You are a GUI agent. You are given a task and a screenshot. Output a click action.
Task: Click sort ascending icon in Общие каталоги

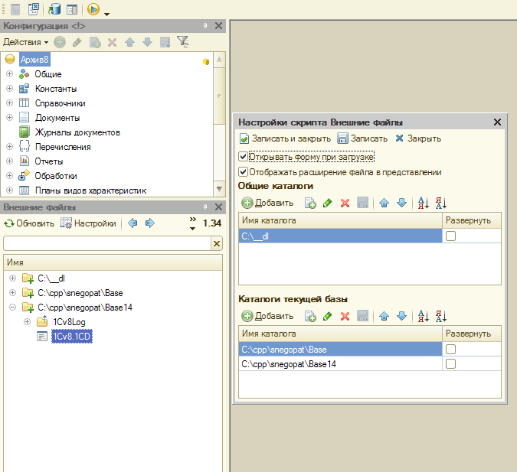click(422, 203)
